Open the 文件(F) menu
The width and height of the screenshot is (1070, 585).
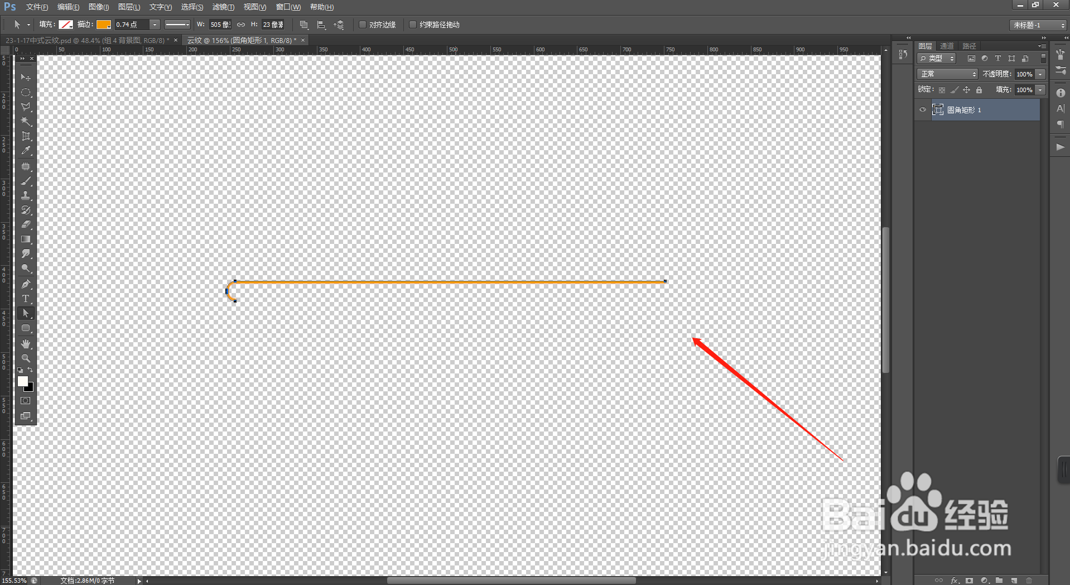click(37, 7)
